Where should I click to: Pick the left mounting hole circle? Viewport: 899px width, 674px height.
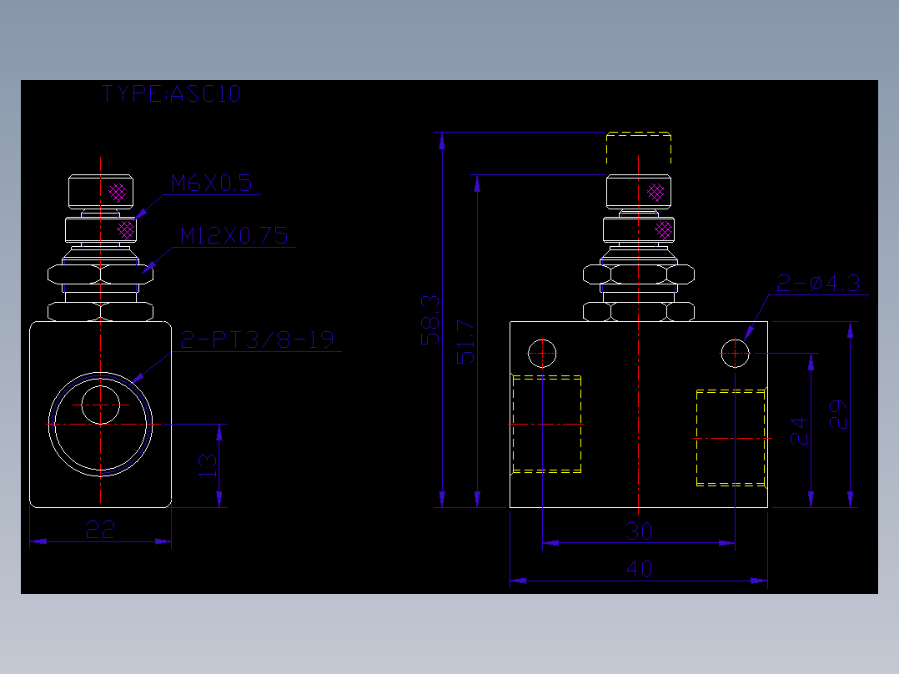[x=542, y=354]
